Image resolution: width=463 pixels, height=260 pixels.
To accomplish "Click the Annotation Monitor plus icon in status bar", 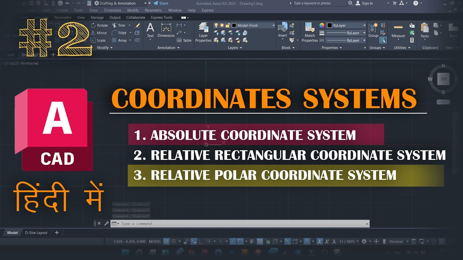I will 376,242.
